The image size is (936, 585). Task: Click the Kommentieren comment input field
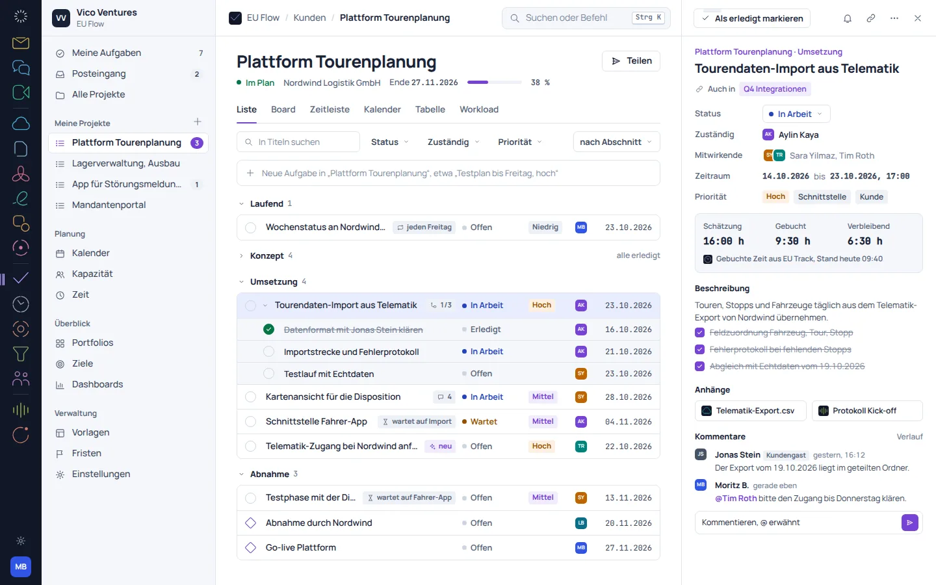[798, 523]
